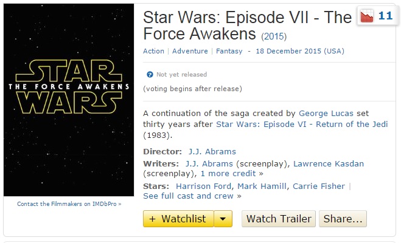Open the Action genre link
This screenshot has height=243, width=401.
[153, 51]
